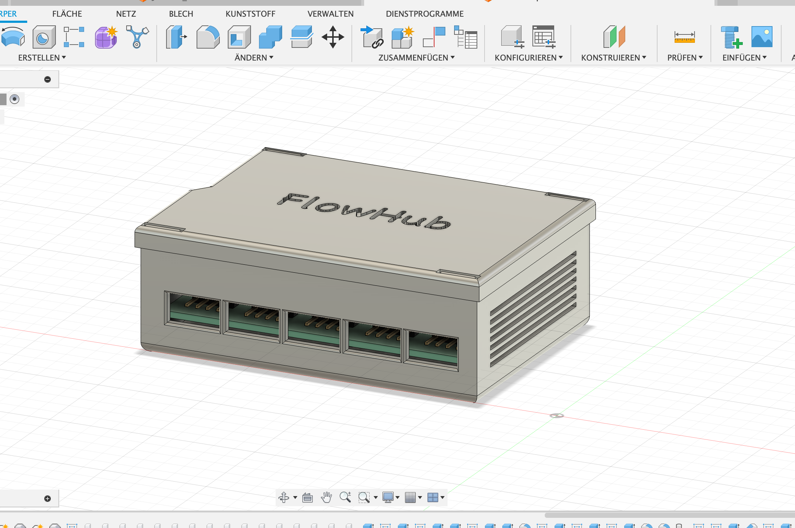Open Insert Fastener bolt icon
Screen dimensions: 795x528
[731, 37]
